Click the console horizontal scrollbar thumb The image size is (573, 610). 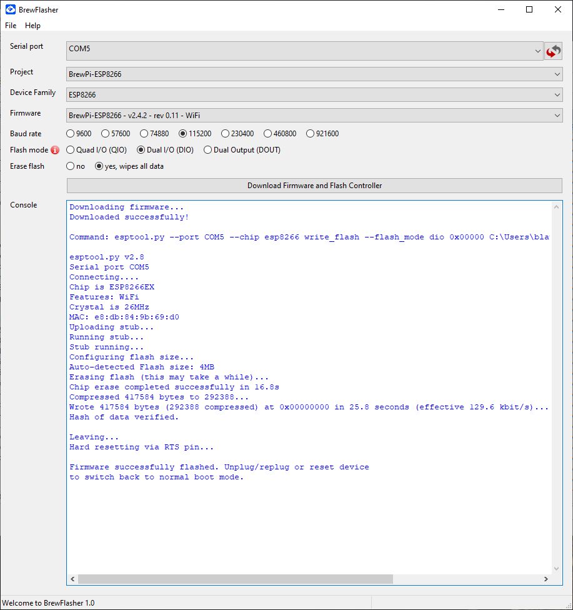point(236,579)
